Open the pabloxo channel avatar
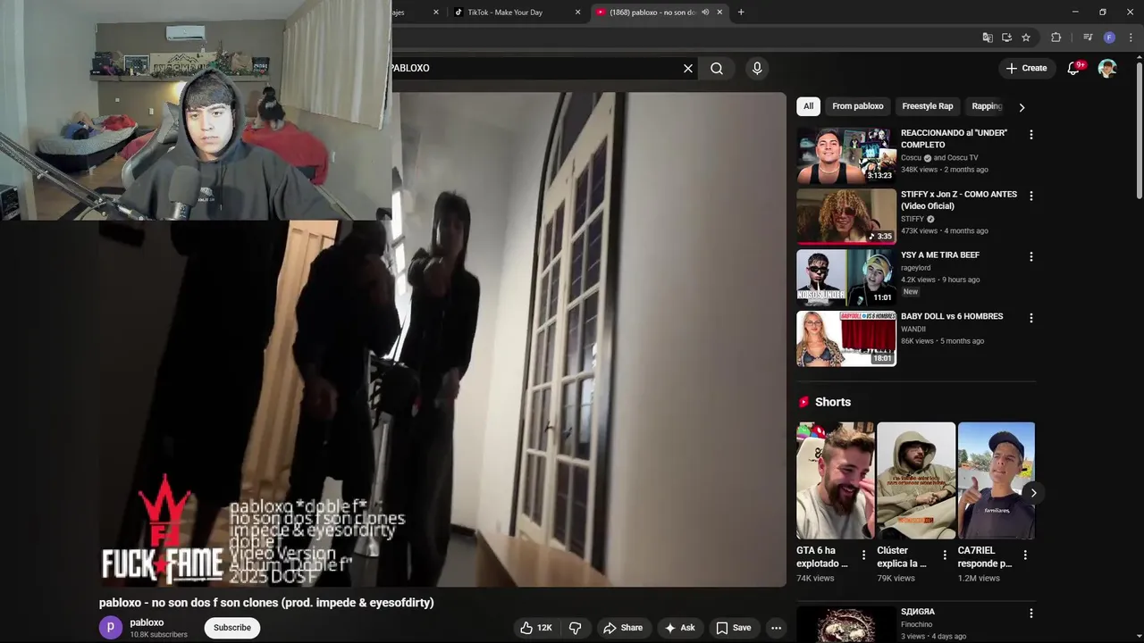1144x643 pixels. (111, 628)
